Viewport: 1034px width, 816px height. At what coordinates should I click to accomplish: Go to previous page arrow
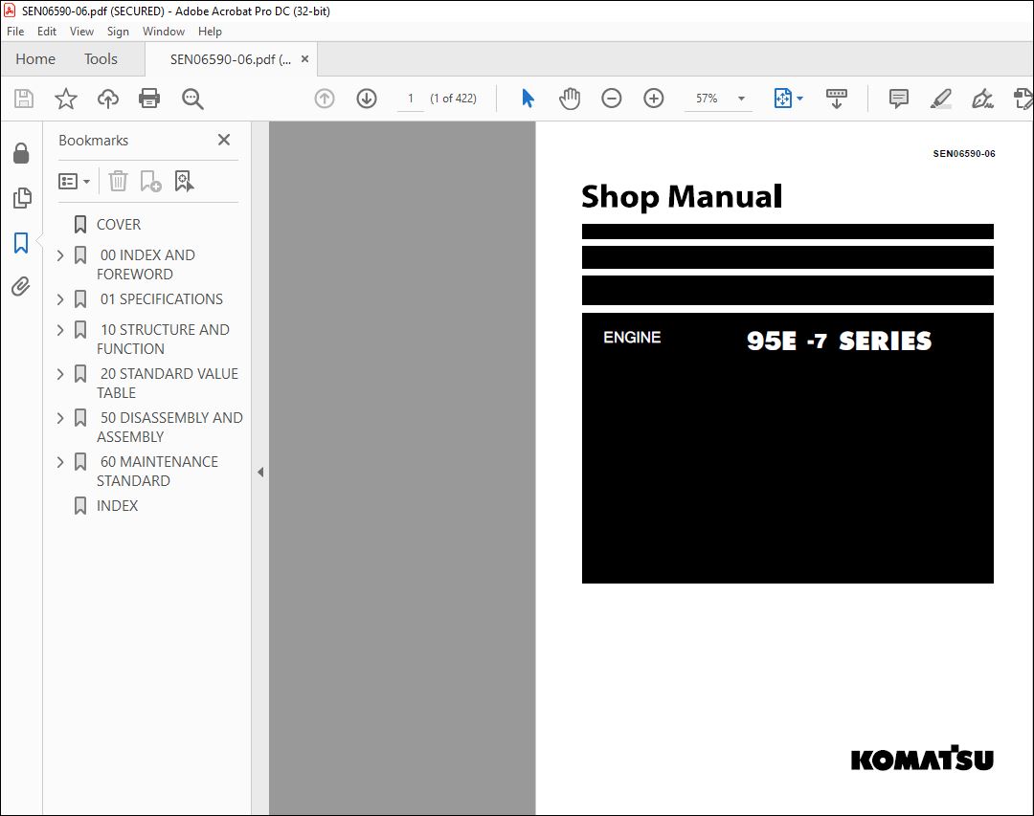325,99
